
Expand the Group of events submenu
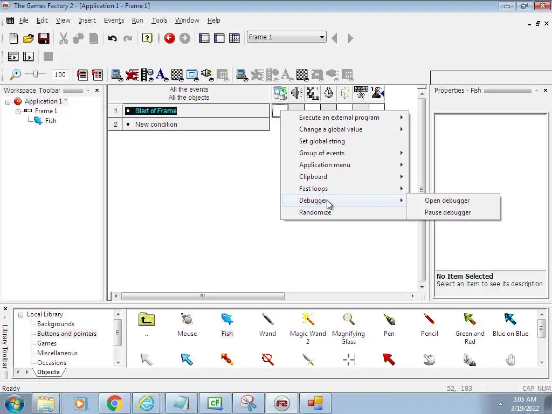[x=345, y=153]
